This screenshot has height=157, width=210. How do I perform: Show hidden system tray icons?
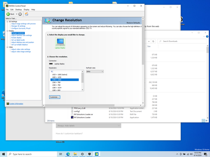177,154
